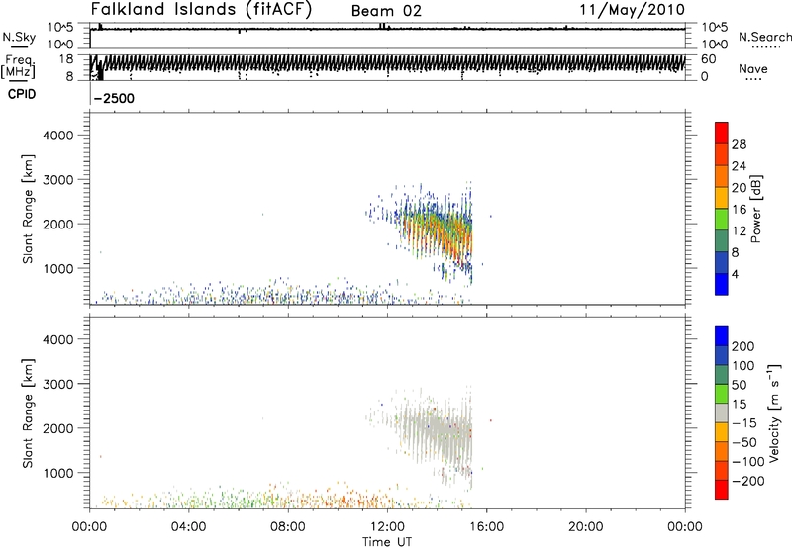This screenshot has height=548, width=792.
Task: Click the 'N.Search' legend label
Action: click(x=764, y=37)
